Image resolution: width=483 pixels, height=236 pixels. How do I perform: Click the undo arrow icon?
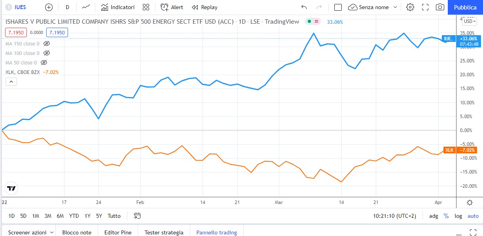pos(304,7)
